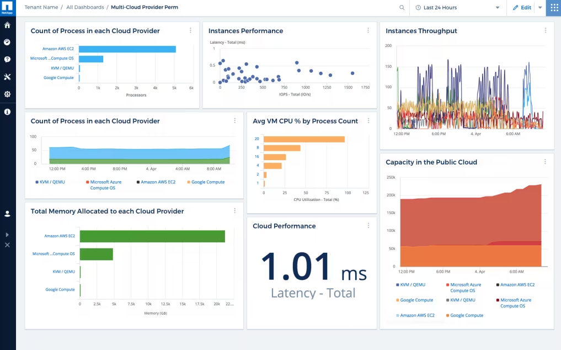561x350 pixels.
Task: Open the apps grid waffle icon
Action: 553,8
